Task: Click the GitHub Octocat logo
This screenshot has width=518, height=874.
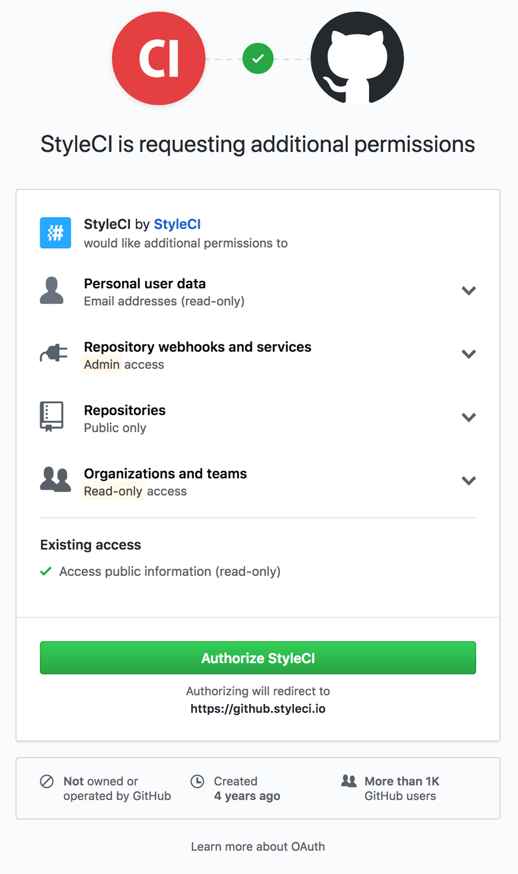Action: pos(357,59)
